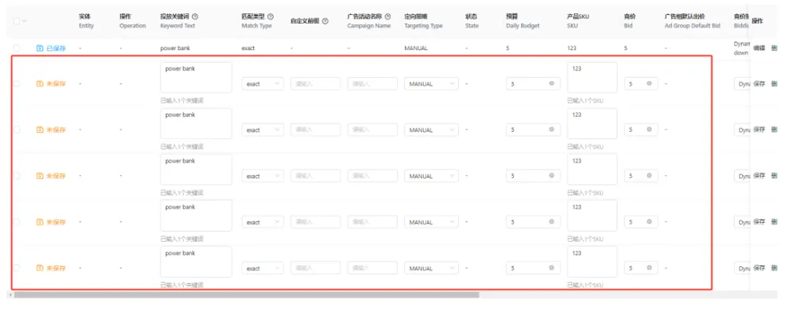This screenshot has height=314, width=790.
Task: Tick the checkbox of the fifth unsaved row
Action: coord(17,268)
